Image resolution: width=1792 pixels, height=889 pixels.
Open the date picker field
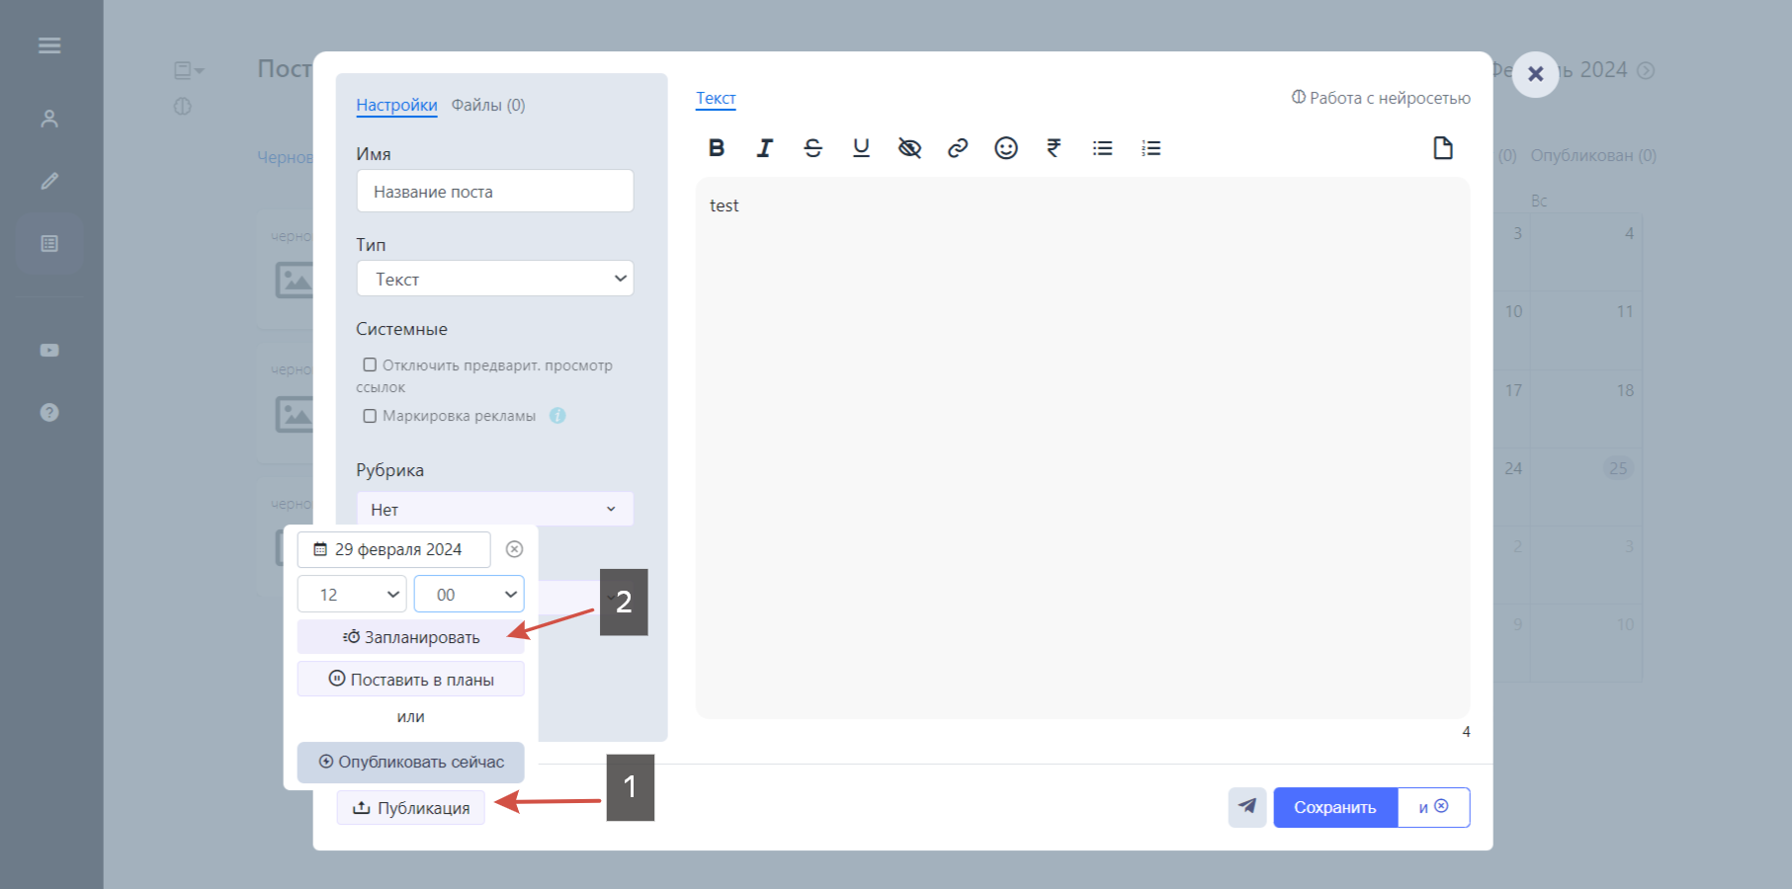pos(394,549)
